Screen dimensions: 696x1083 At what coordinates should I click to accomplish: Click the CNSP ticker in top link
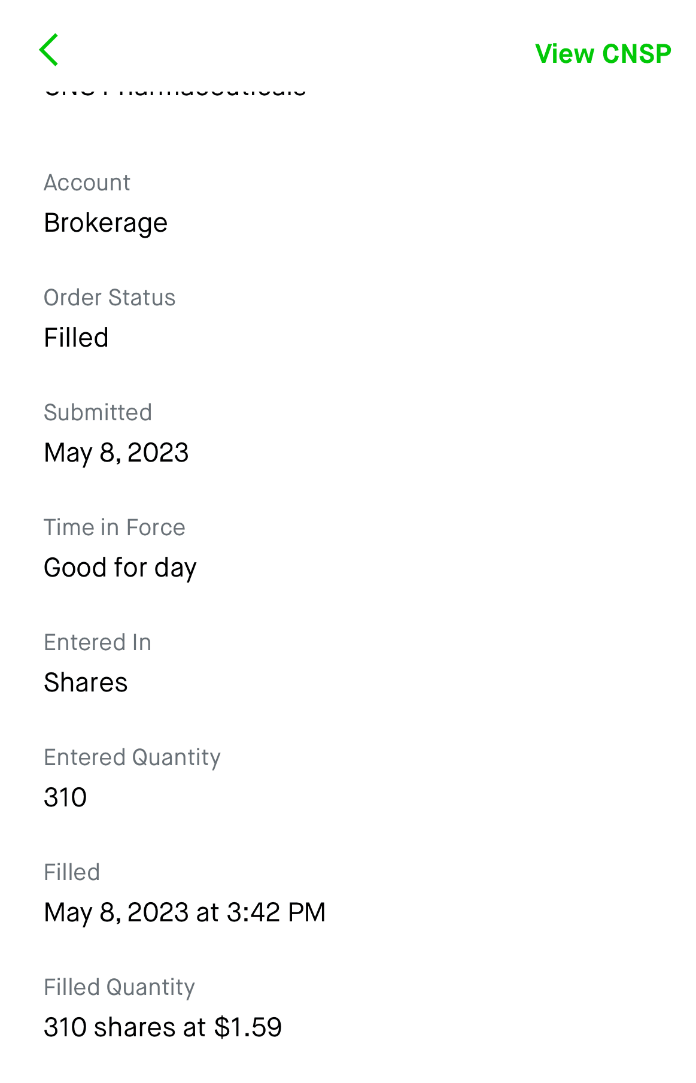point(637,54)
